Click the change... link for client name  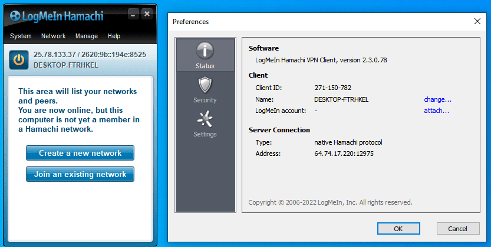pyautogui.click(x=437, y=99)
